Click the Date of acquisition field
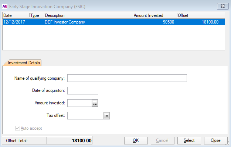Image resolution: width=231 pixels, height=147 pixels. click(x=82, y=91)
